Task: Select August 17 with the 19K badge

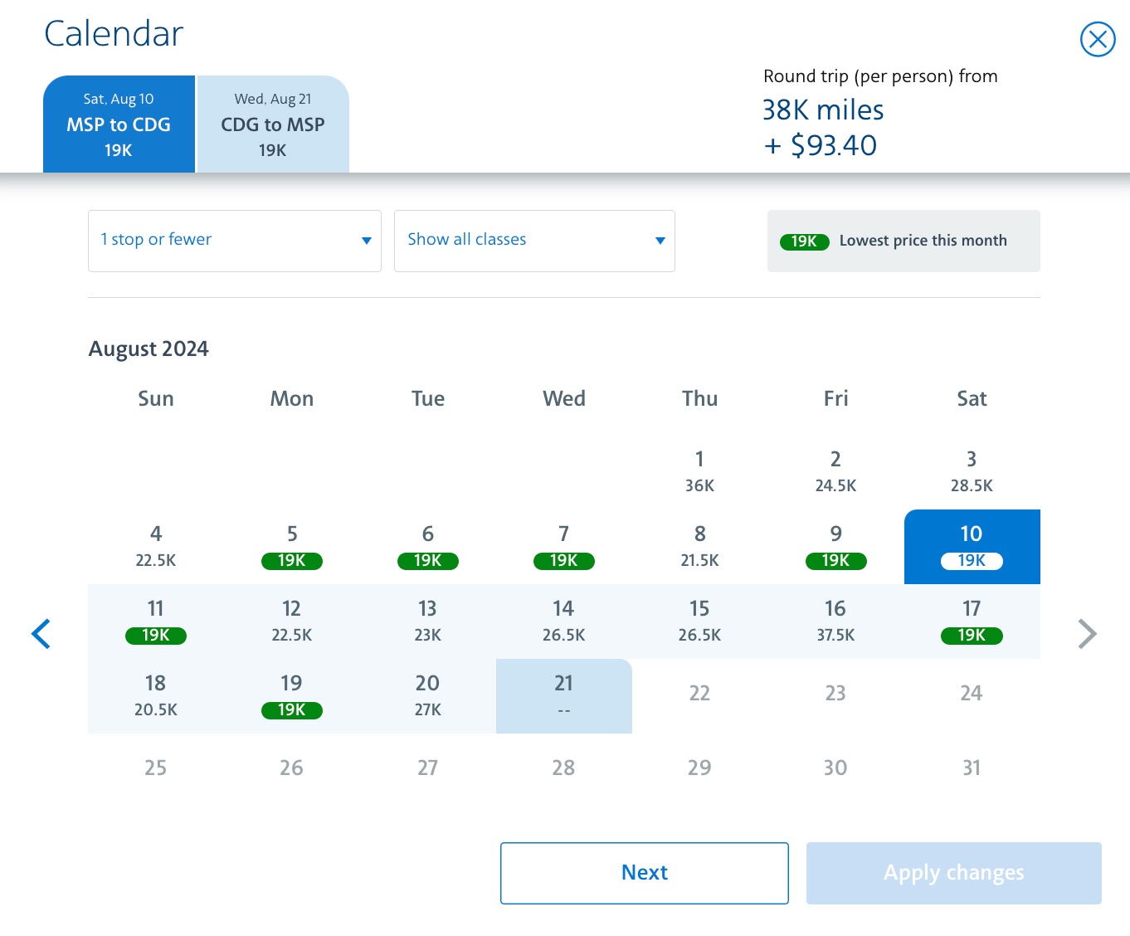Action: tap(972, 621)
